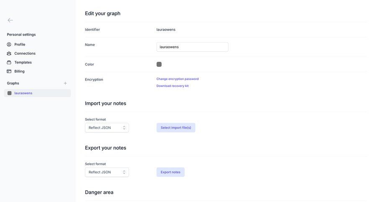
Task: Click the back arrow icon
Action: [x=10, y=20]
